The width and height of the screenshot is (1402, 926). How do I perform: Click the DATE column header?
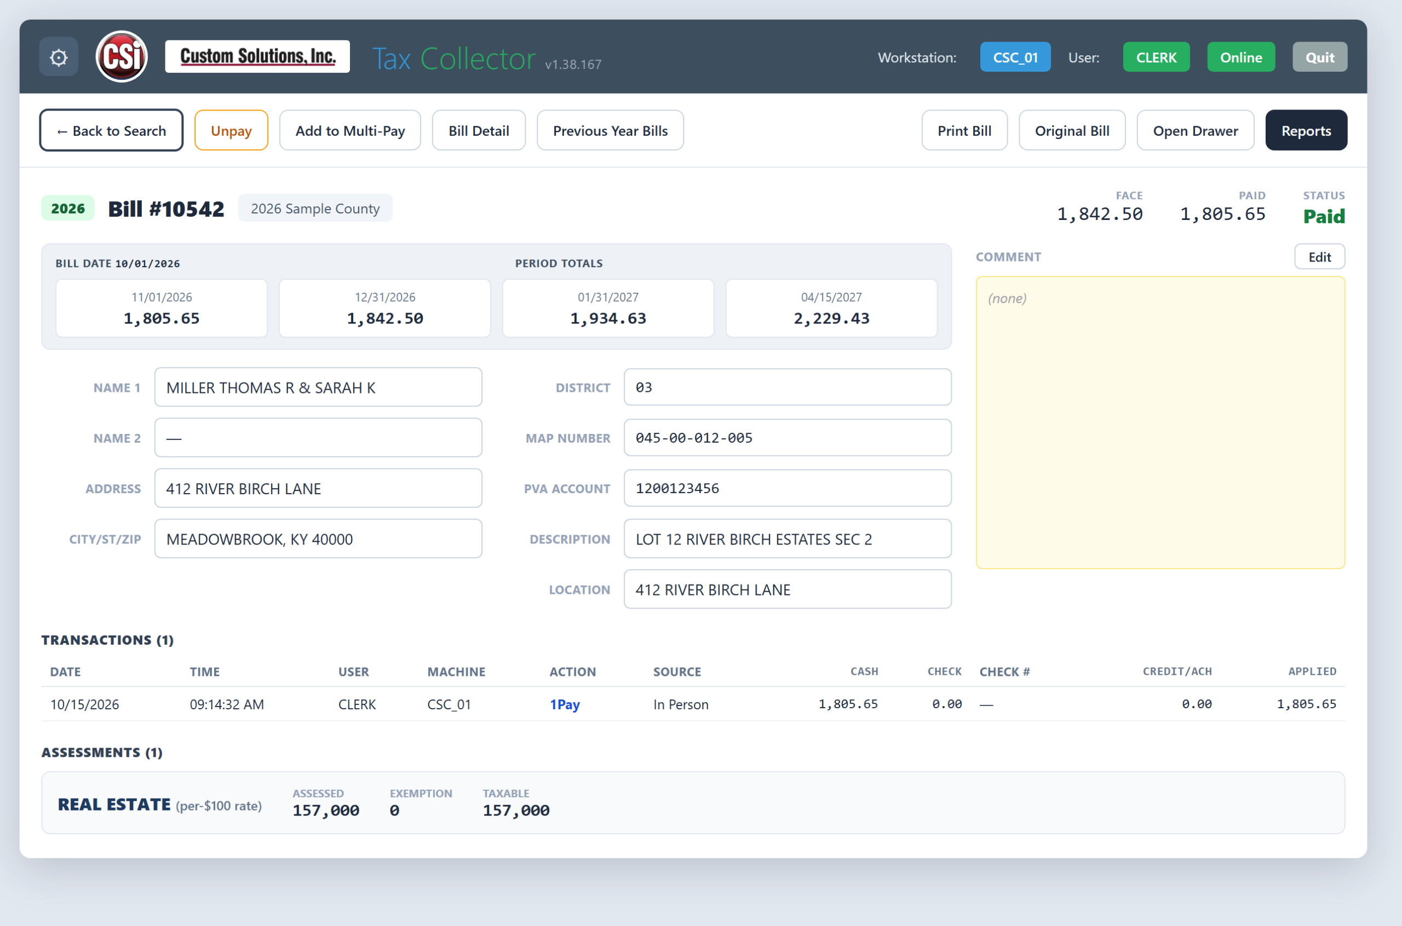tap(66, 672)
